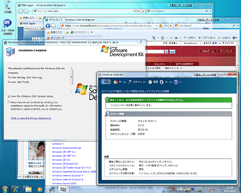This screenshot has height=193, width=241.
Task: Click サイトマップ on the red banner
Action: point(226,51)
